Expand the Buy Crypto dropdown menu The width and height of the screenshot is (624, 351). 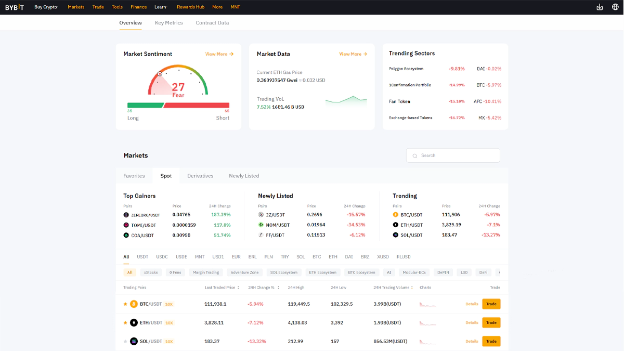46,7
